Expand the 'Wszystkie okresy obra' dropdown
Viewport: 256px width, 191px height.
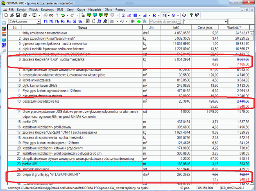(179, 21)
